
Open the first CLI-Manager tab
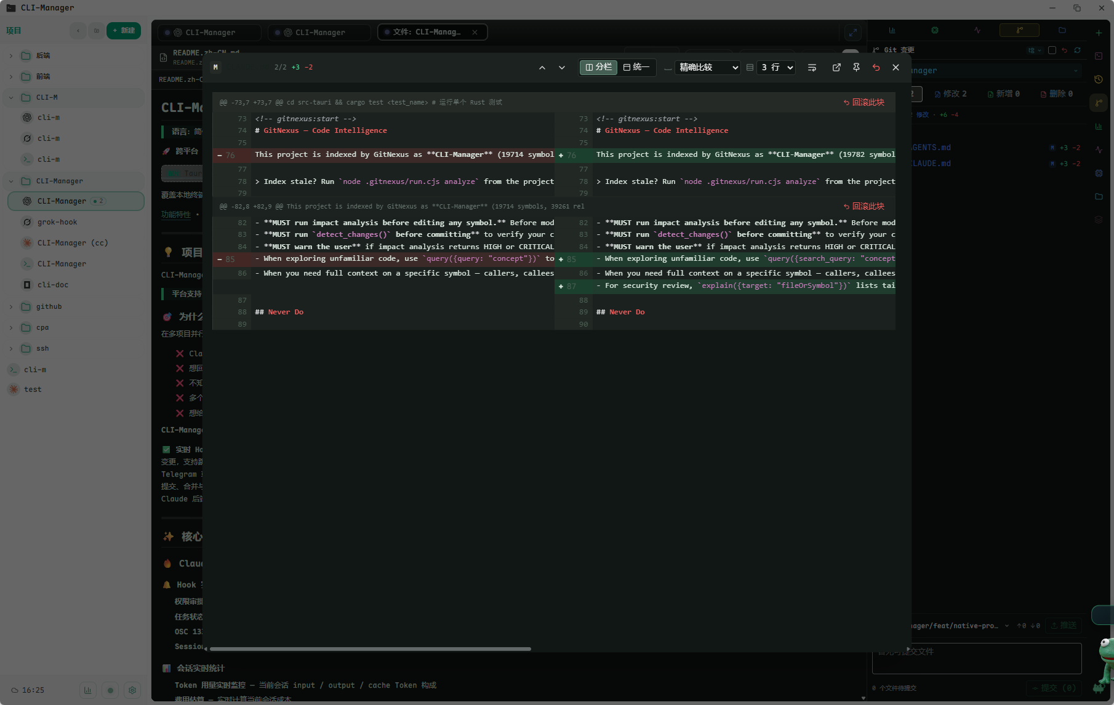209,33
